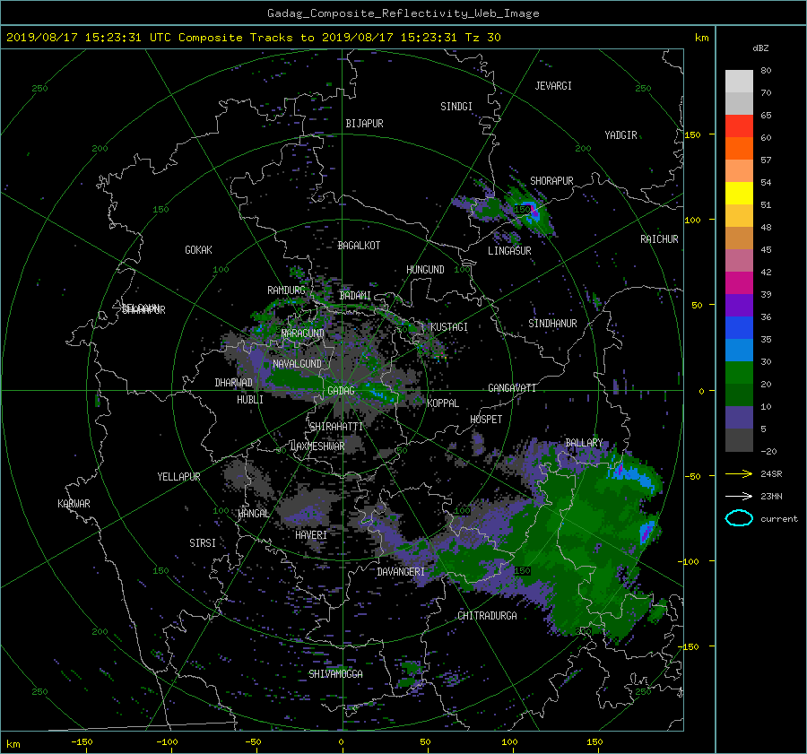Viewport: 807px width, 754px height.
Task: Click the YADGIR city label
Action: click(620, 135)
